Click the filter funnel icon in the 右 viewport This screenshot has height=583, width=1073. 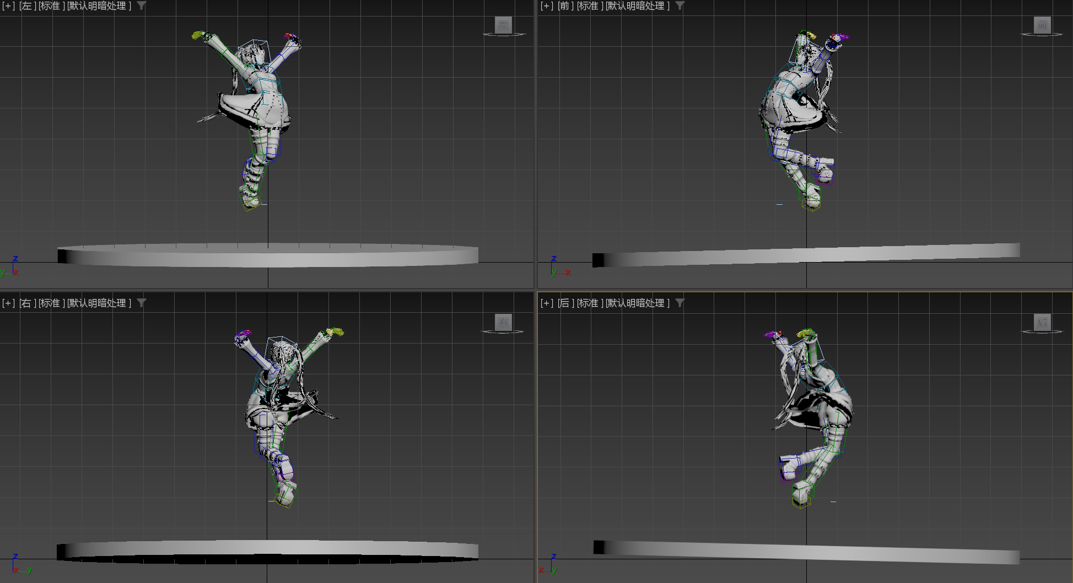[x=142, y=303]
